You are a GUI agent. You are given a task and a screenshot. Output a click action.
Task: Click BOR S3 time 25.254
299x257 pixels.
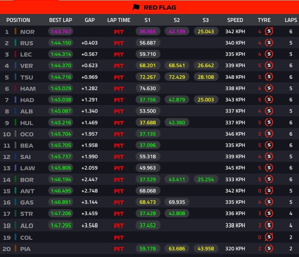[x=206, y=179]
